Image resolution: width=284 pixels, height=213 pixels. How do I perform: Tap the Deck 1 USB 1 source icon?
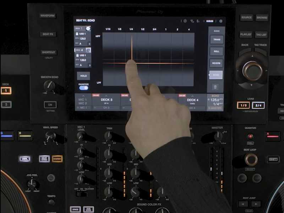pos(77,34)
